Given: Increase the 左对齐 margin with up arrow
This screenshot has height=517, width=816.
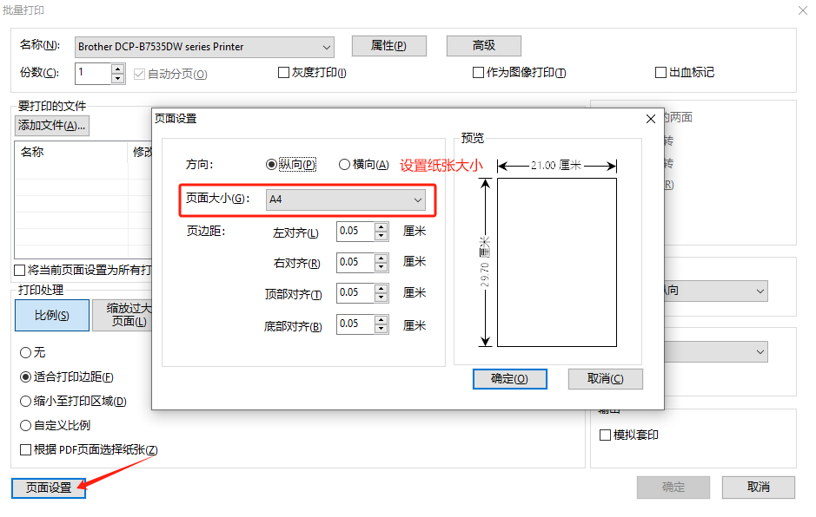Looking at the screenshot, I should tap(381, 227).
